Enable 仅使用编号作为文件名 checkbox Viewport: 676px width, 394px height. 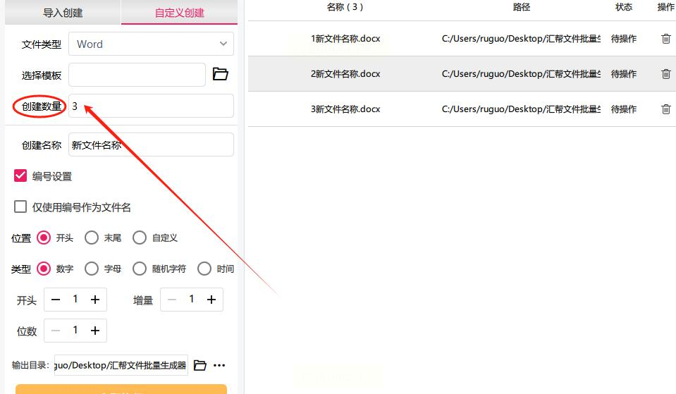point(20,207)
